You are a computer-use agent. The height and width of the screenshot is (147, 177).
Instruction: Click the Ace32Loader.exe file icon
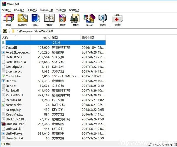coord(4,52)
